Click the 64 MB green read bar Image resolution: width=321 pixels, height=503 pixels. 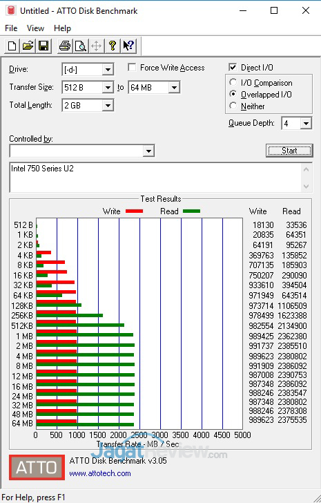pos(85,425)
